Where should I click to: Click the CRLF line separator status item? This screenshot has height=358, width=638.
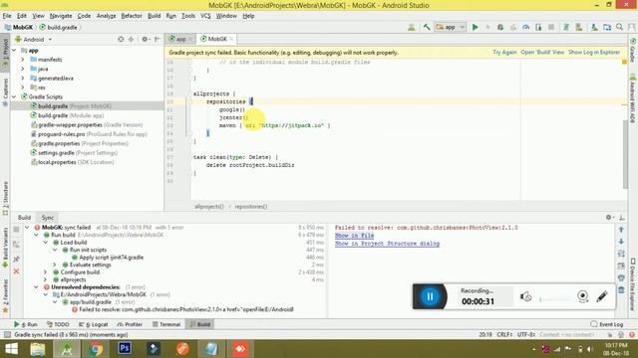point(504,335)
